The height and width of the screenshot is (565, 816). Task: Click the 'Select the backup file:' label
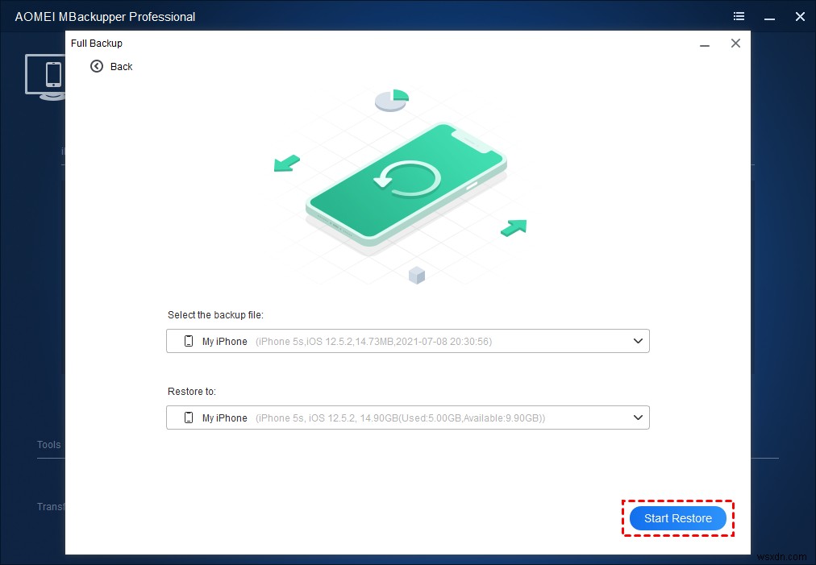[215, 315]
